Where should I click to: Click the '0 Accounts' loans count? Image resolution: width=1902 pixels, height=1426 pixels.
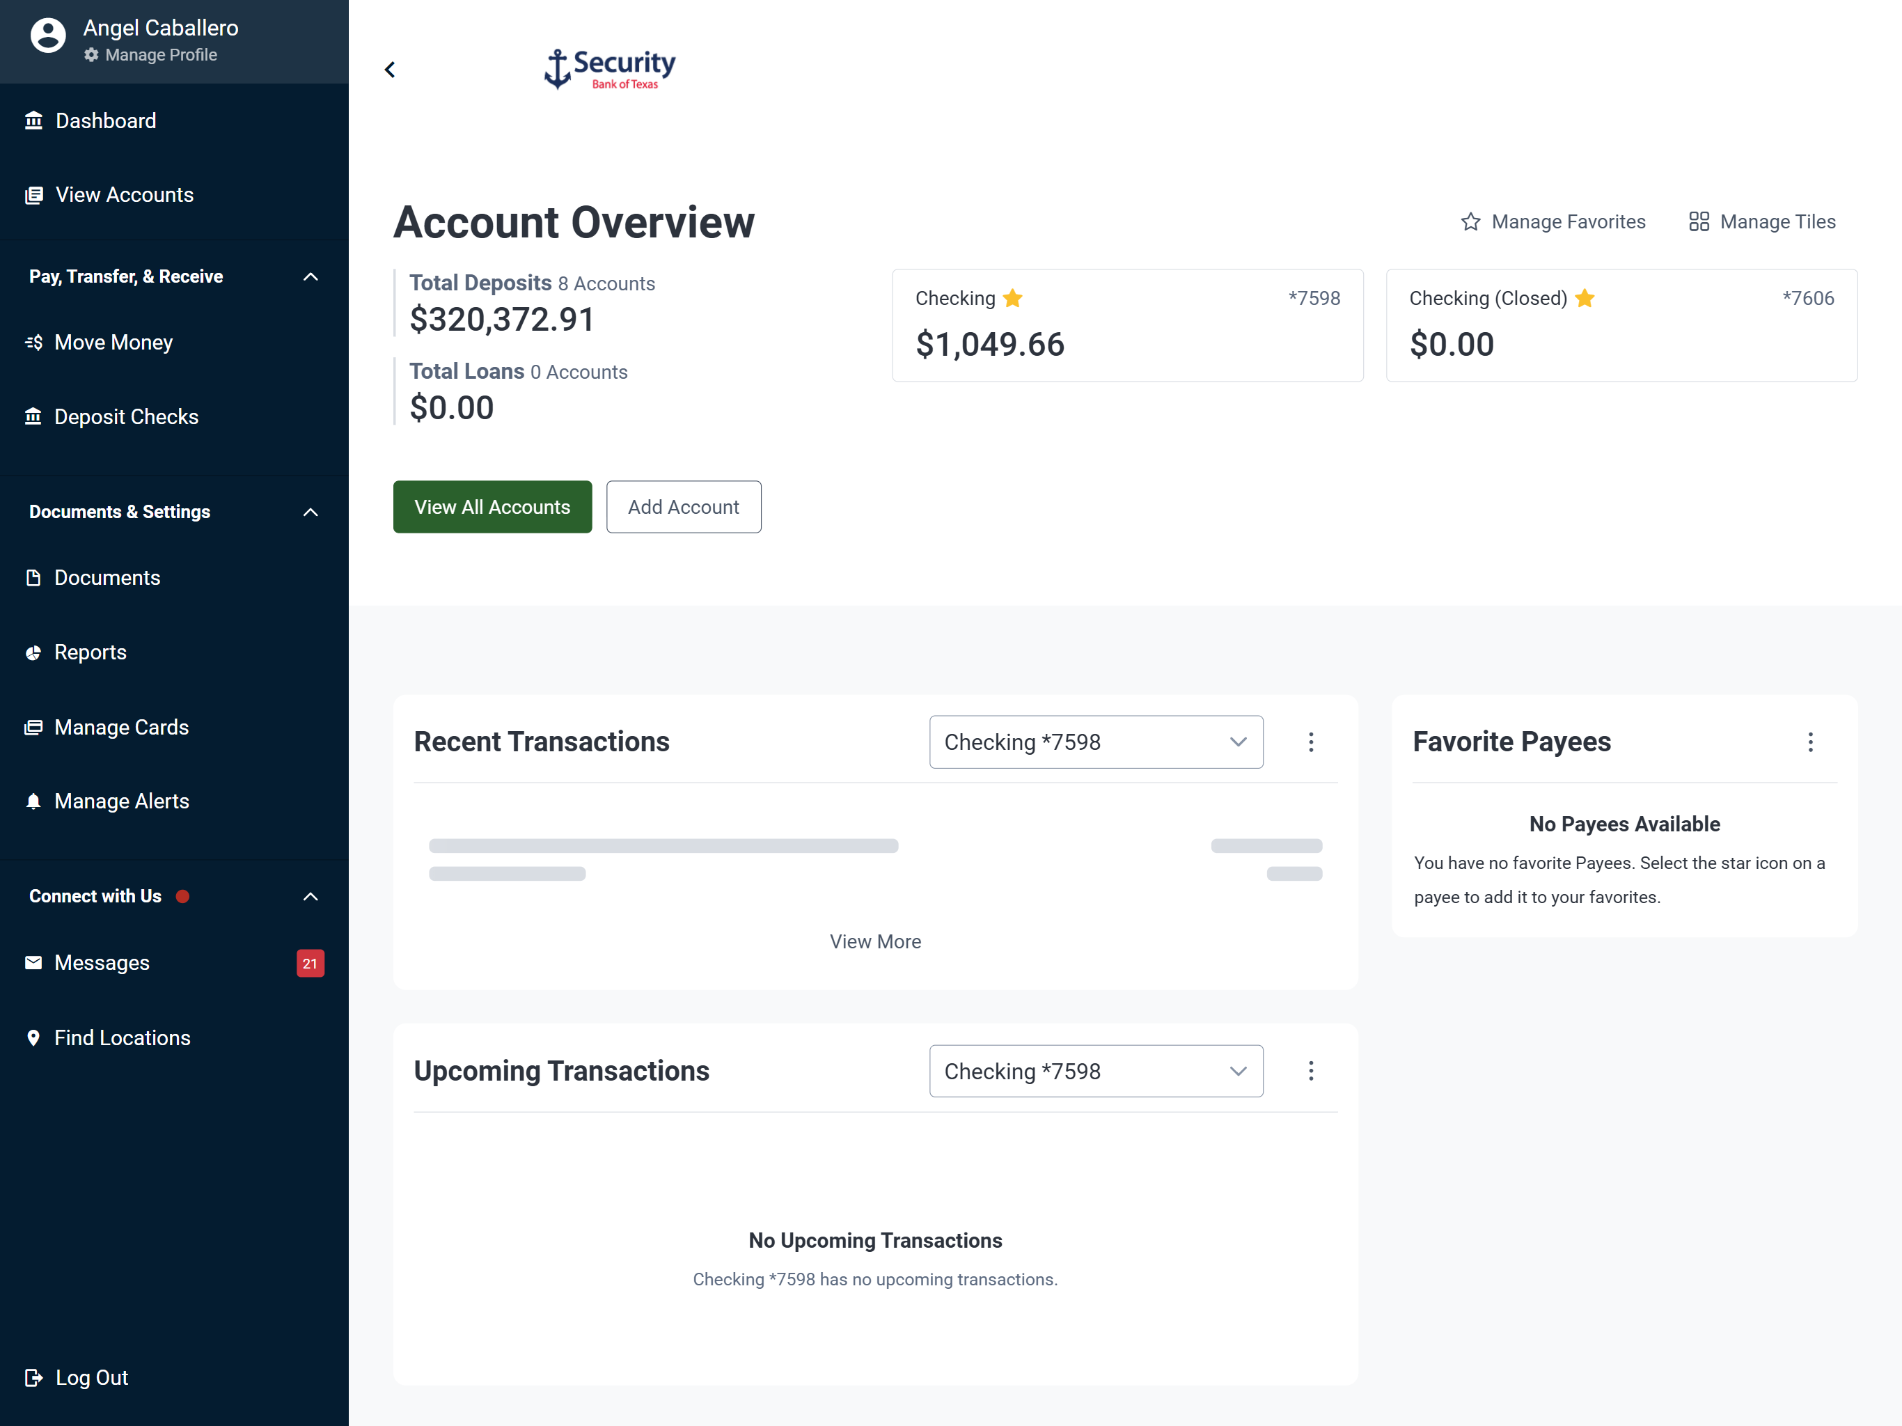579,373
